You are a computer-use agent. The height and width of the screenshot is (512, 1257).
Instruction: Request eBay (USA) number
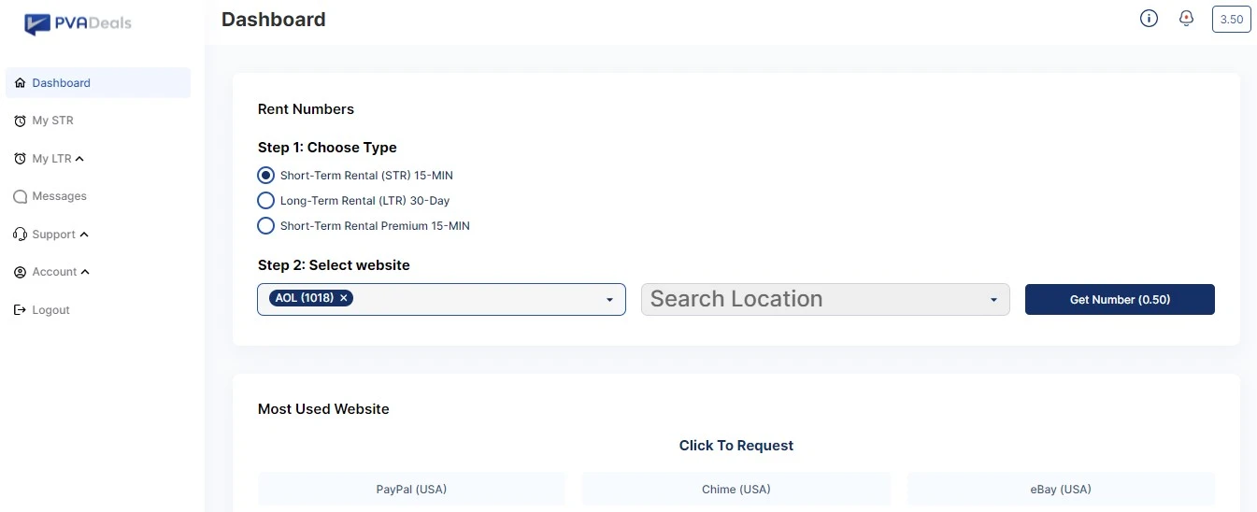(1061, 489)
